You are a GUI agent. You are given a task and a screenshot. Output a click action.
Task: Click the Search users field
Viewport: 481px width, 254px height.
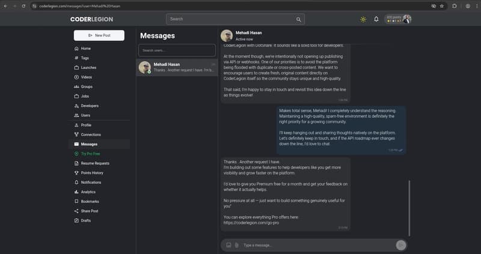click(177, 50)
